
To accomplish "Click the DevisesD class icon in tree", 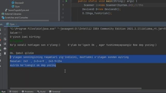I will 13,3.
